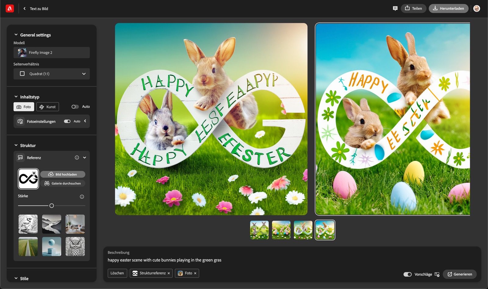Viewport: 488px width, 289px height.
Task: Click the Teilen share button
Action: click(414, 9)
